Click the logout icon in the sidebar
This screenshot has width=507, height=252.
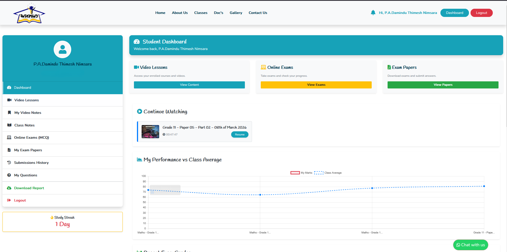[9, 200]
